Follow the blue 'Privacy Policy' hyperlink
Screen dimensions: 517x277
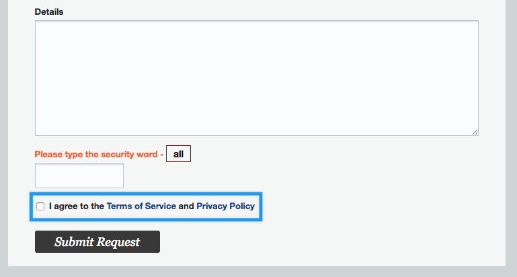(225, 206)
